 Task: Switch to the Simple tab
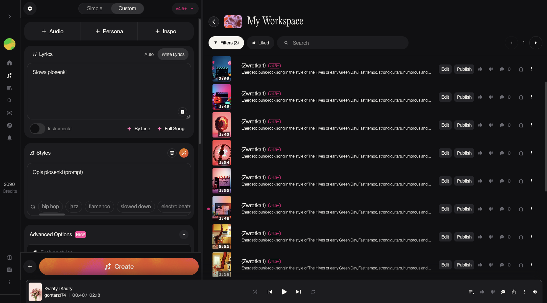tap(95, 9)
